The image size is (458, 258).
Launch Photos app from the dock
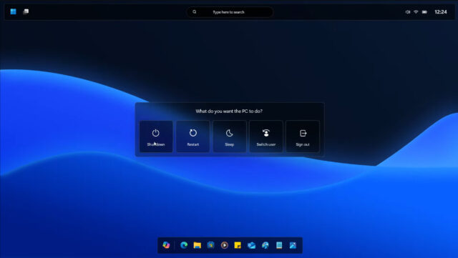pos(293,245)
